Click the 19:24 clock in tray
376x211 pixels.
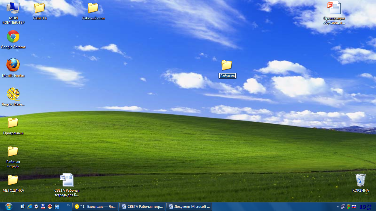(366, 207)
